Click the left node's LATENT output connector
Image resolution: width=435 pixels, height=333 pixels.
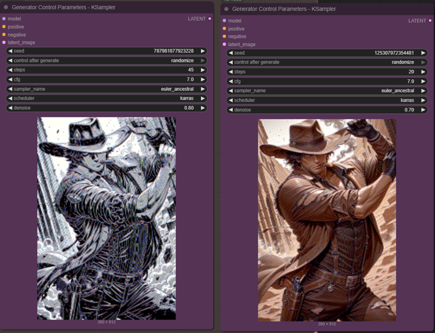[x=210, y=18]
